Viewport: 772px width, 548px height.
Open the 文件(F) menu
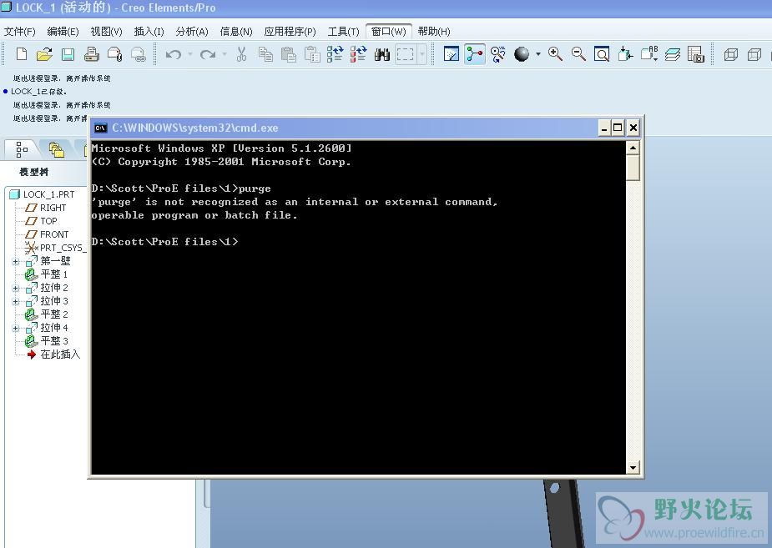pos(20,32)
